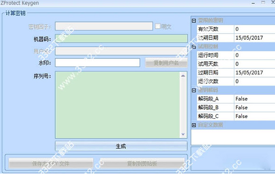Focus the 机器码 green input field
275x174 pixels.
click(121, 38)
